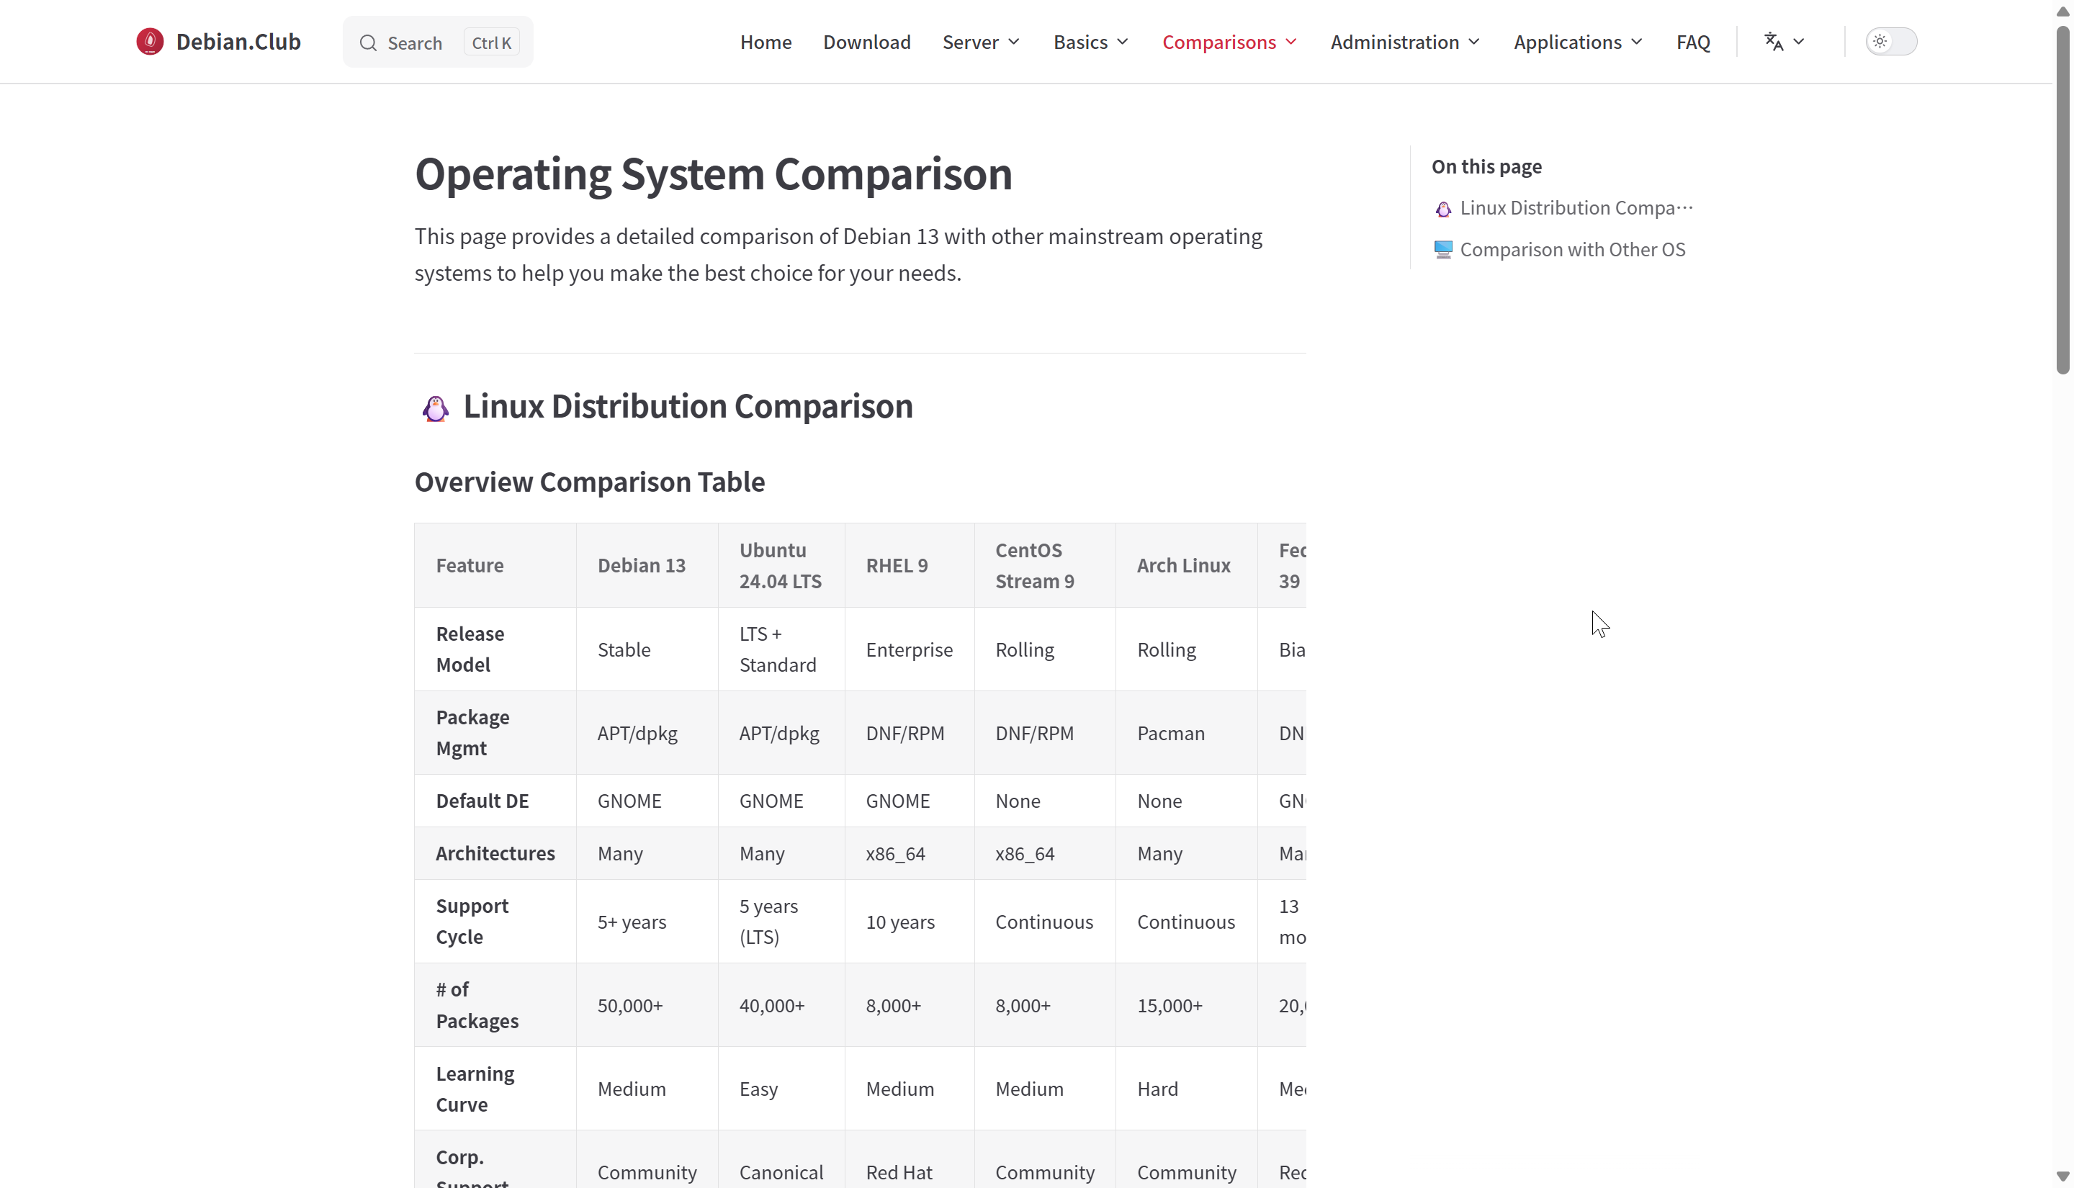Screen dimensions: 2074x1188
Task: Click the Stable cell for Debian 13
Action: (646, 649)
